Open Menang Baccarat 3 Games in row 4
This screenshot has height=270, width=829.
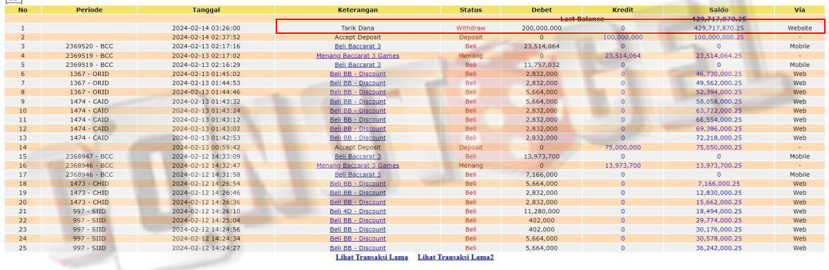pos(357,55)
